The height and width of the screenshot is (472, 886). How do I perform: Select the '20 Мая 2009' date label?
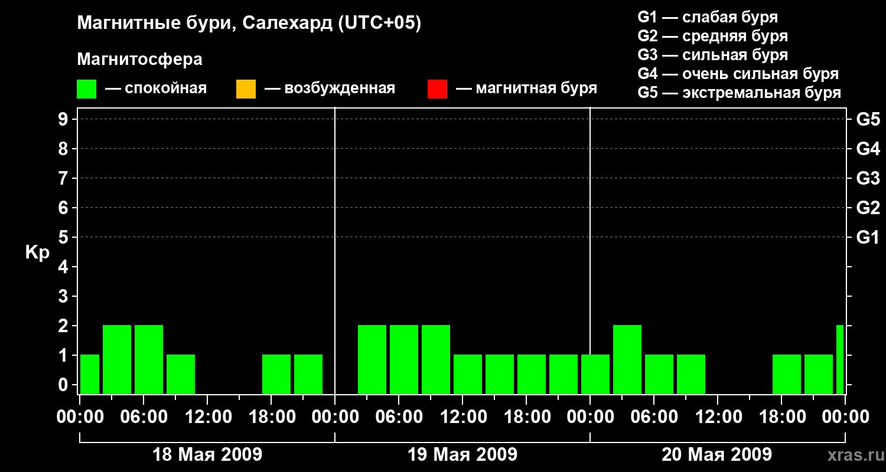[716, 455]
